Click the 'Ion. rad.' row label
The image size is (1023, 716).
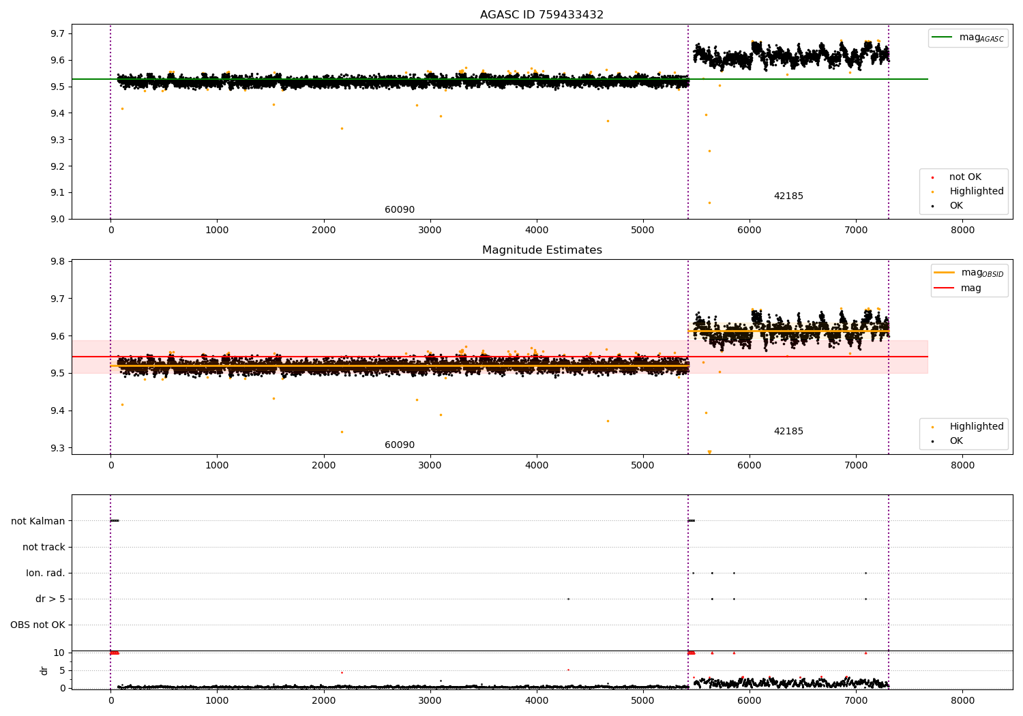pos(46,573)
